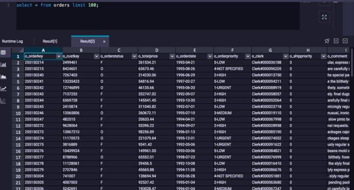Open the Result[1] tab
The image size is (354, 190).
[50, 41]
